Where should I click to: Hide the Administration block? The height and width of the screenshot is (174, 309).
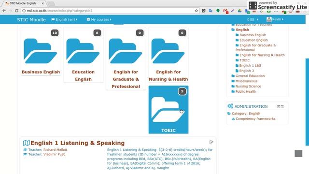(x=279, y=106)
